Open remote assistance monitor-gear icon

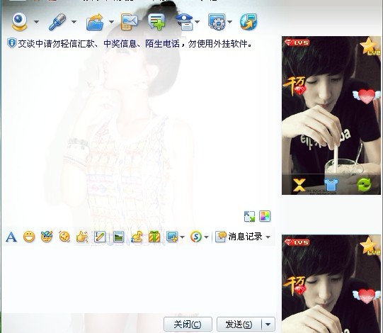coord(217,22)
